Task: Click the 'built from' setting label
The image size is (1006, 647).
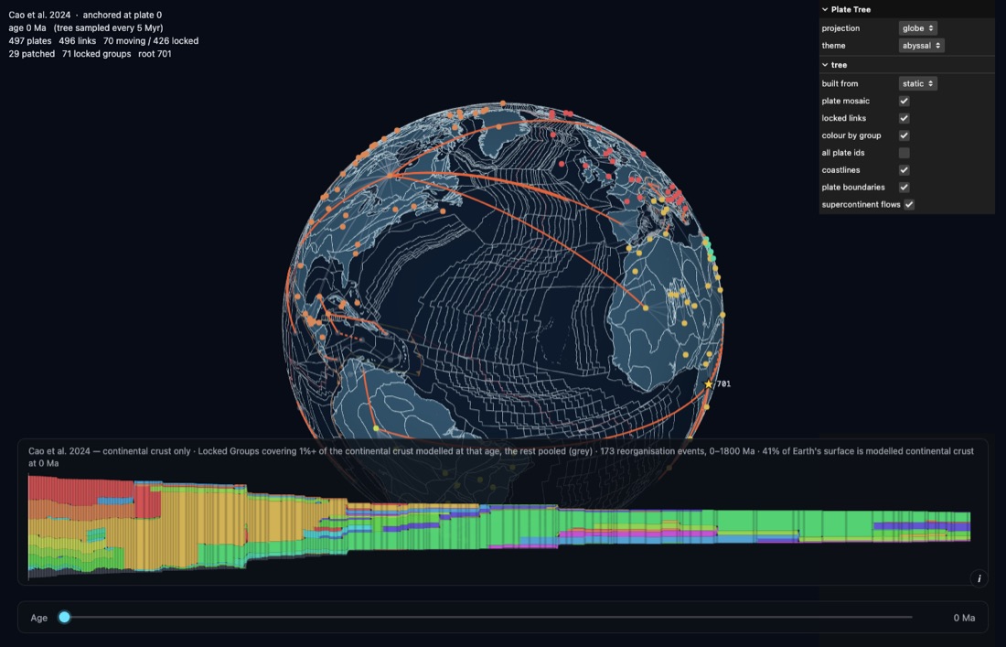Action: coord(840,83)
